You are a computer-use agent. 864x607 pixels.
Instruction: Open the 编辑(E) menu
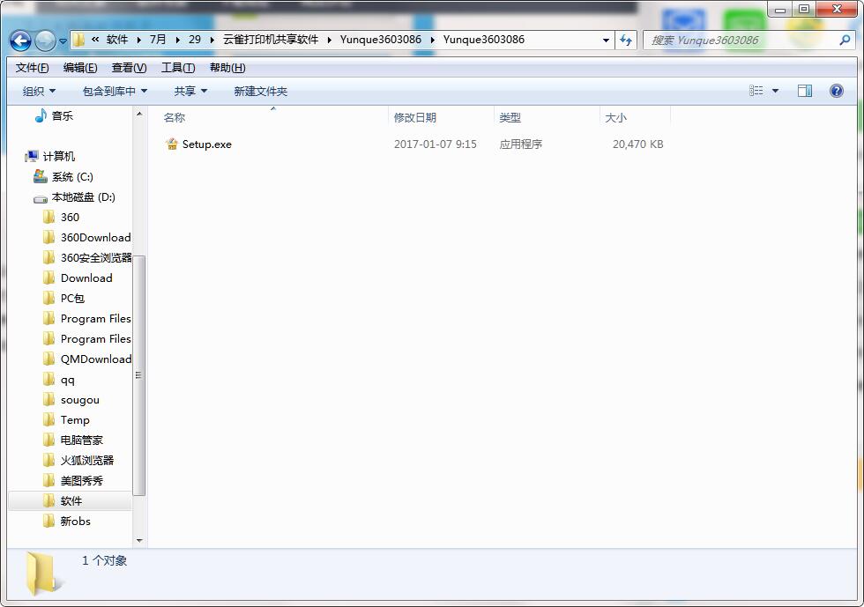tap(80, 68)
